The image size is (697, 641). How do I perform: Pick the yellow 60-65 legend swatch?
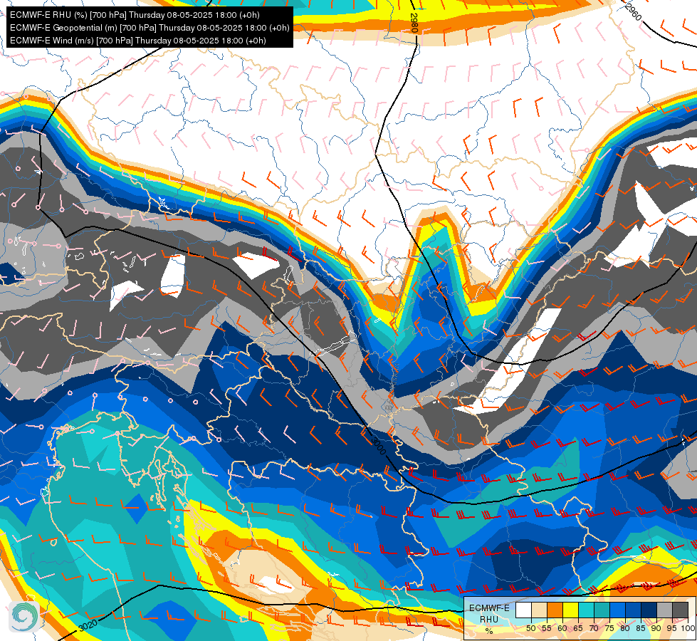tap(571, 610)
